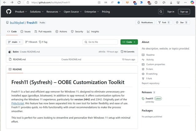
Task: Click the Notifications bell button
Action: (x=145, y=22)
